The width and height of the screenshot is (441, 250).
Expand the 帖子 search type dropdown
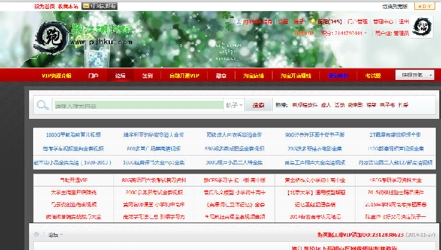point(234,105)
